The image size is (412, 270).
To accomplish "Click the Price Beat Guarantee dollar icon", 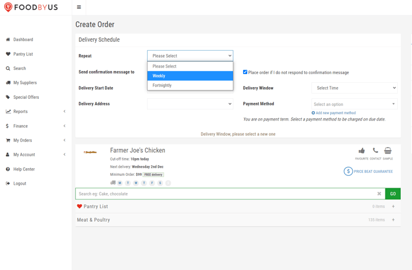I will (x=348, y=171).
